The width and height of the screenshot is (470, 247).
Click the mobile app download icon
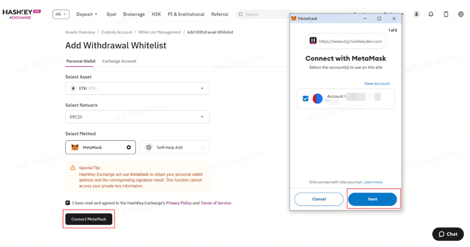coord(446,14)
